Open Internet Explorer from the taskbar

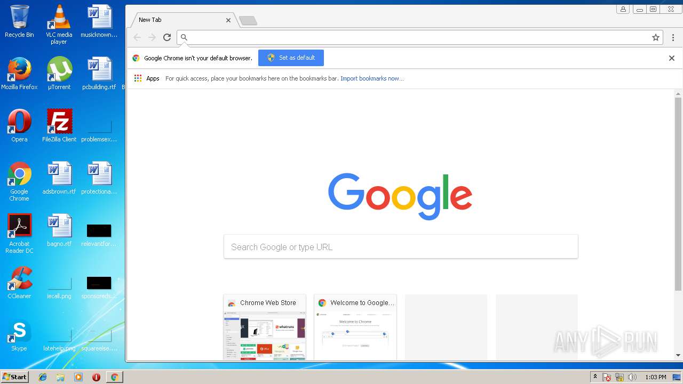click(x=43, y=377)
